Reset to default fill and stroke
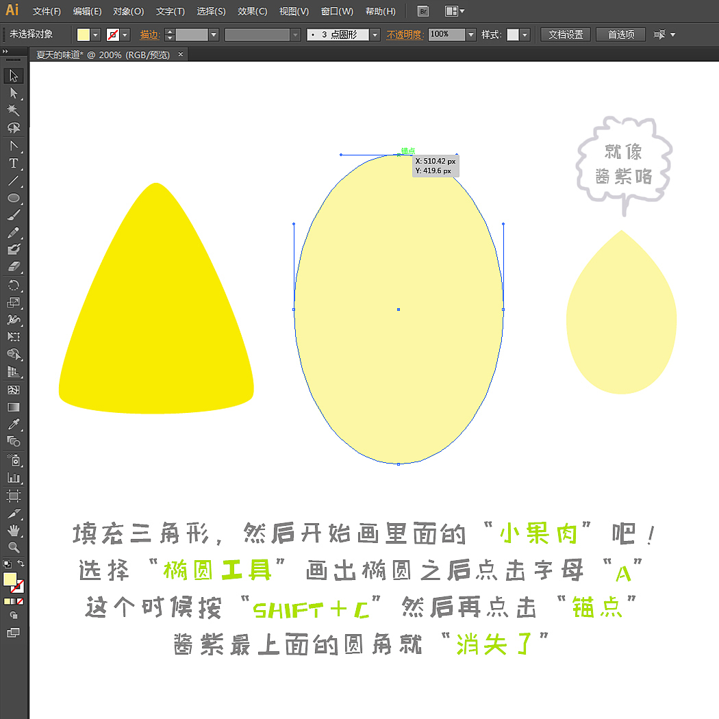The height and width of the screenshot is (719, 719). click(x=6, y=564)
